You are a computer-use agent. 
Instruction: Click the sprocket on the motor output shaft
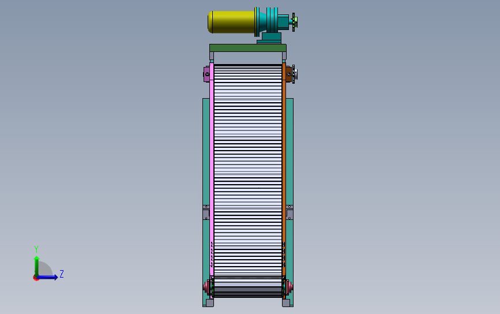tap(294, 22)
